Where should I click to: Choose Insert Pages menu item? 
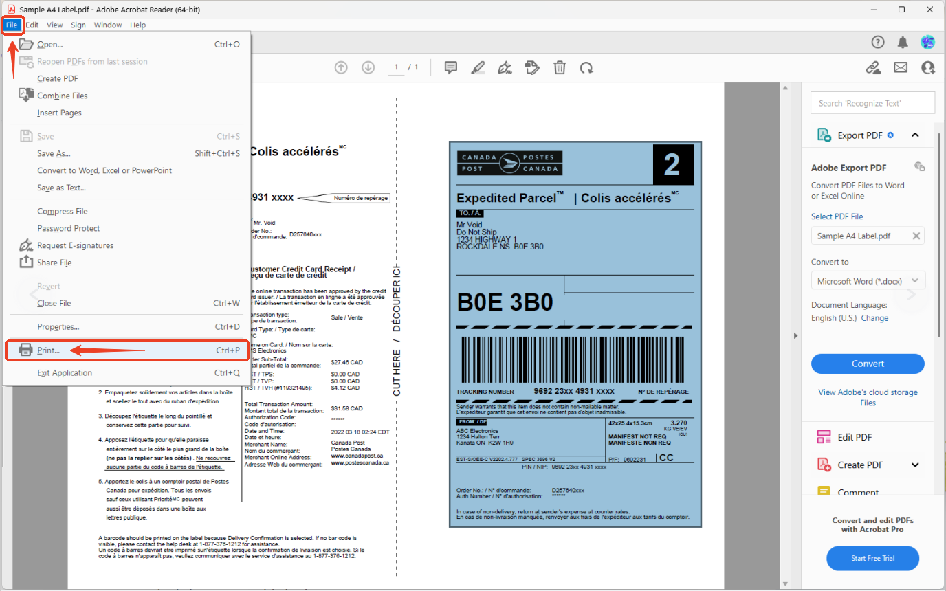[x=127, y=113]
